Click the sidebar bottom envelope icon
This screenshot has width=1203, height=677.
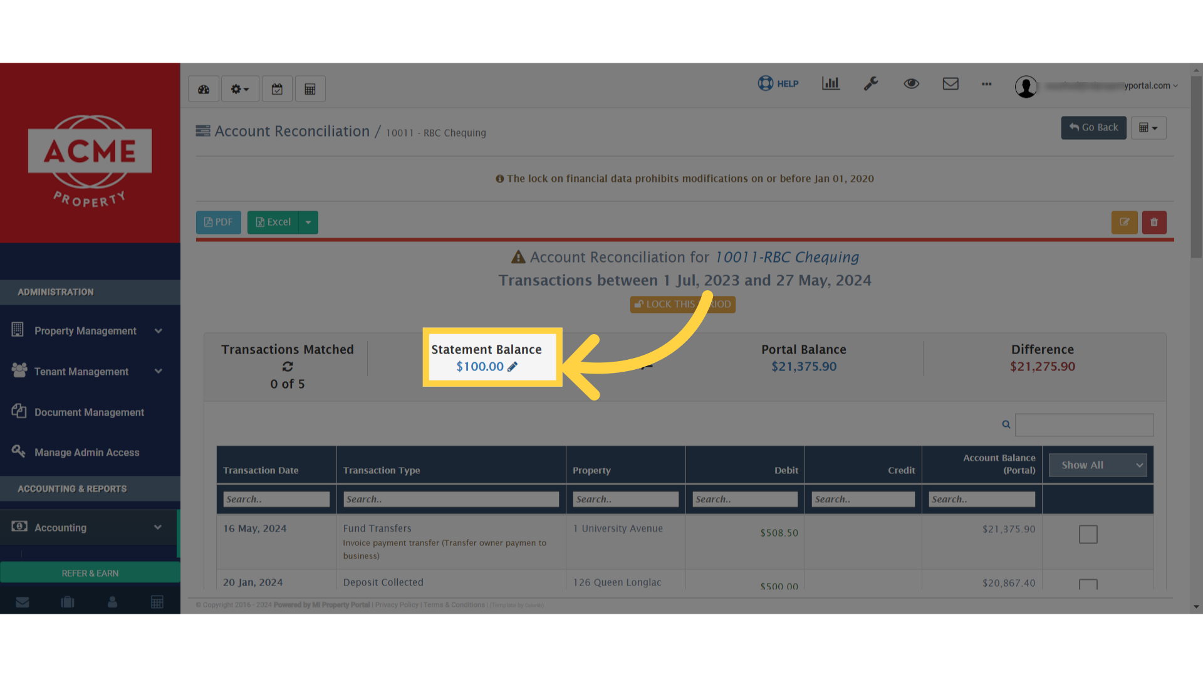tap(23, 602)
